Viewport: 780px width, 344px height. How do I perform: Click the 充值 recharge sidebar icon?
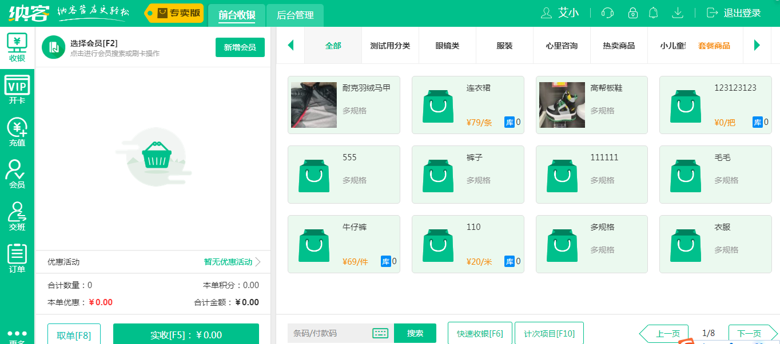[17, 130]
